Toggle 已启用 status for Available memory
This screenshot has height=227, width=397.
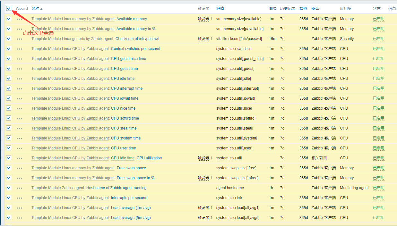click(379, 19)
